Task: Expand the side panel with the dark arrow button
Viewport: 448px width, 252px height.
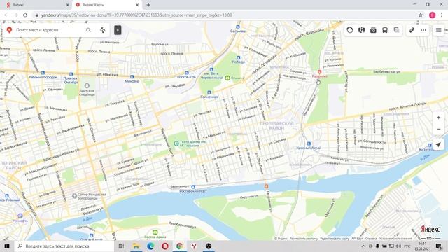Action: pos(118,30)
